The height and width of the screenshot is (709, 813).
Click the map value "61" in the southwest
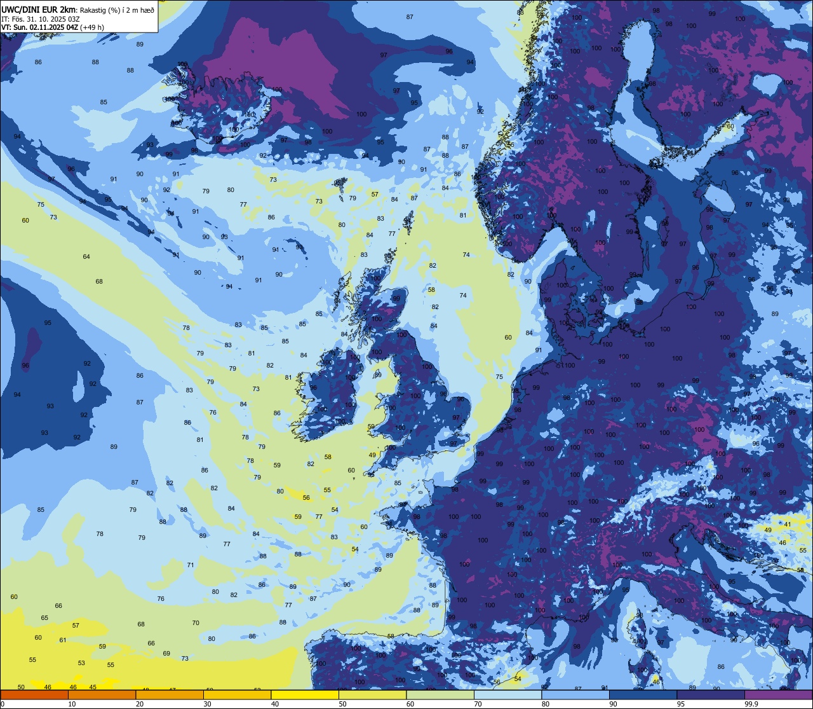point(63,640)
